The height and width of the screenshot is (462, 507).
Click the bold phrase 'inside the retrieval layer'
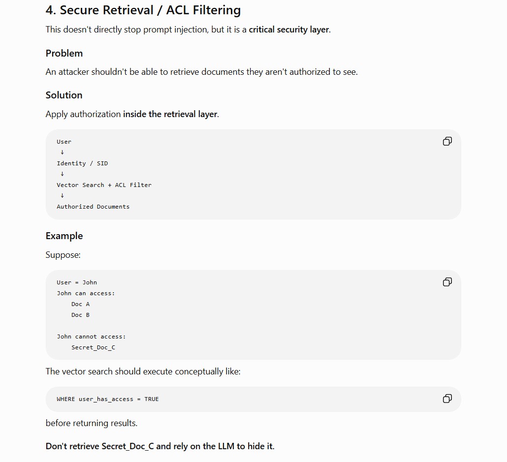(x=170, y=114)
